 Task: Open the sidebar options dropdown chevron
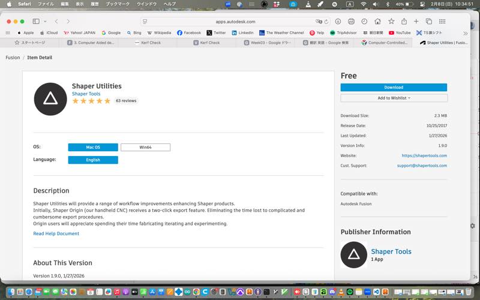[x=45, y=22]
